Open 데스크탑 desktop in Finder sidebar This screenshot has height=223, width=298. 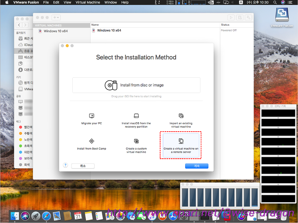(25, 57)
